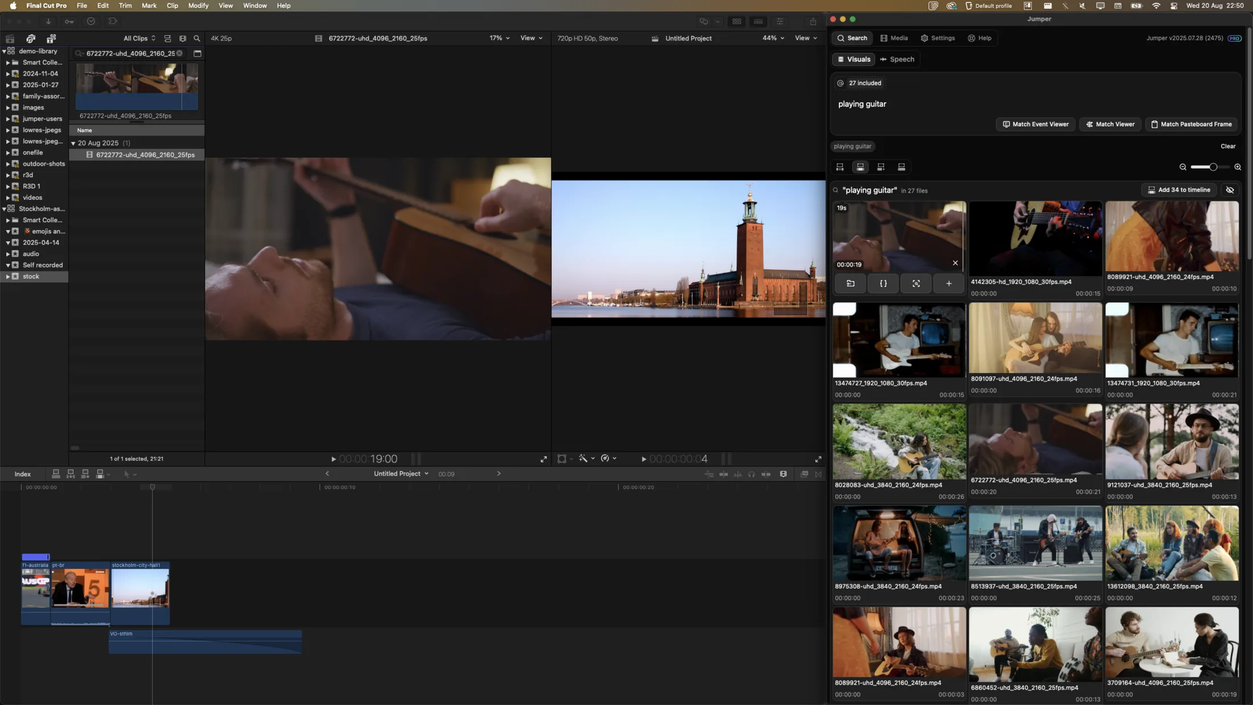Open the 17% zoom dropdown
This screenshot has width=1253, height=705.
pyautogui.click(x=499, y=38)
